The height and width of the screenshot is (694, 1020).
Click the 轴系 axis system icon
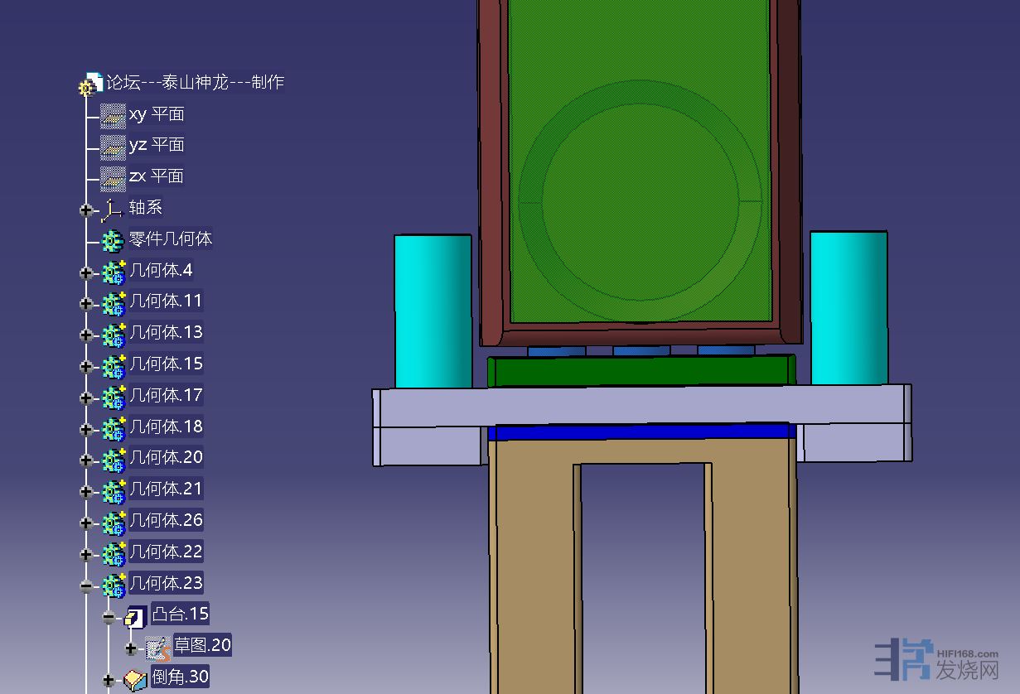113,209
